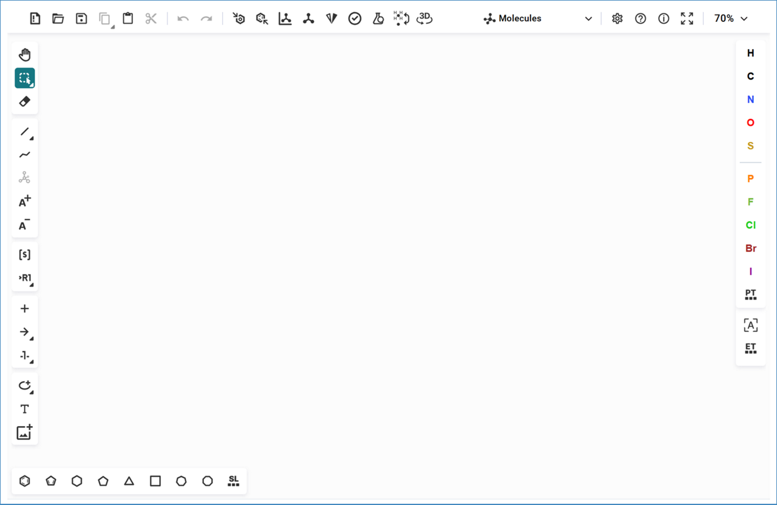Toggle the S-Group tool
Viewport: 777px width, 505px height.
[x=25, y=255]
